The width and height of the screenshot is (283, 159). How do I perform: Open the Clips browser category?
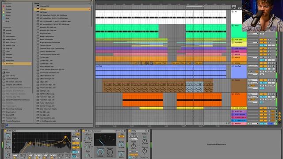[x=8, y=51]
